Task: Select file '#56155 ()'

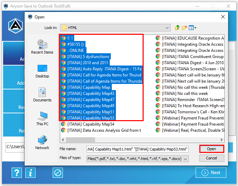Action: click(x=73, y=44)
